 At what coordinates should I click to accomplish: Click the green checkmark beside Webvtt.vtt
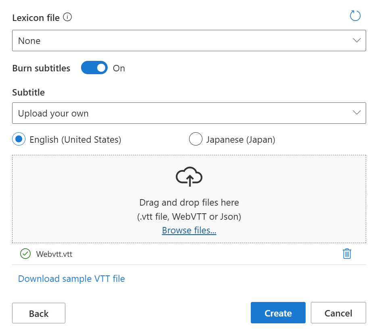coord(25,254)
